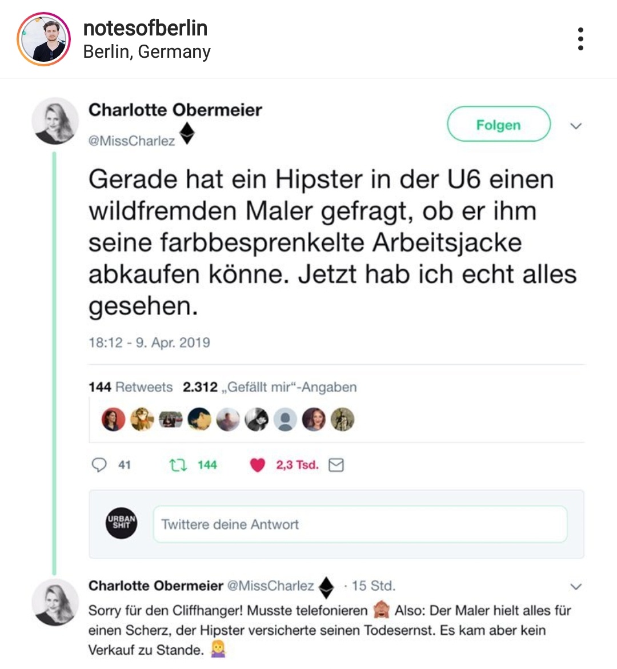Image resolution: width=617 pixels, height=669 pixels.
Task: Click the green retweet icon
Action: point(178,465)
